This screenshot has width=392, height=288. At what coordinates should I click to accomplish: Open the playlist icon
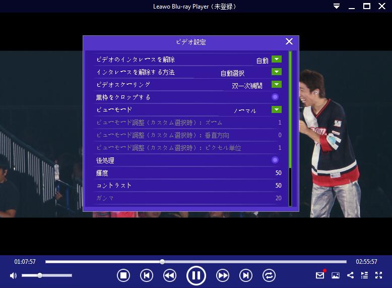364,275
